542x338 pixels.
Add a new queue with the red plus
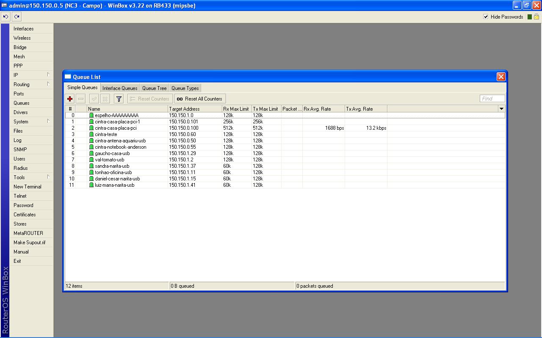pyautogui.click(x=70, y=99)
